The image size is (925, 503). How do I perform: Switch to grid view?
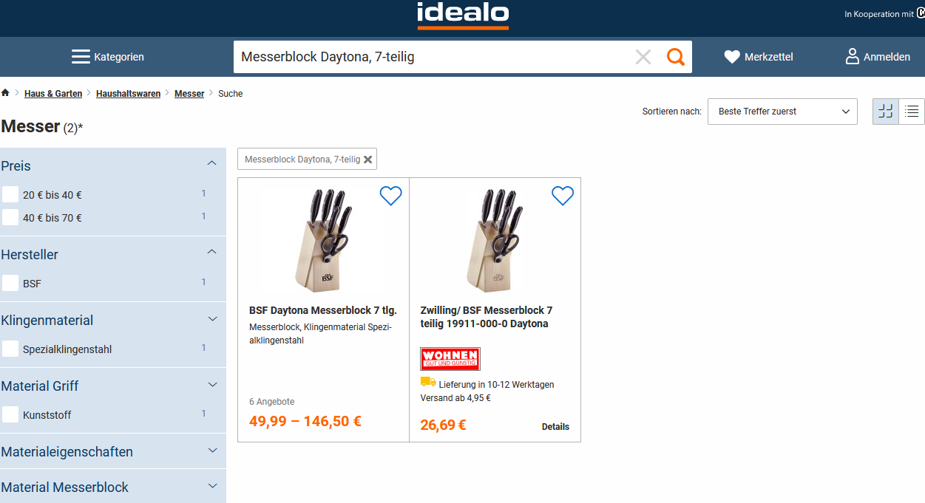886,112
